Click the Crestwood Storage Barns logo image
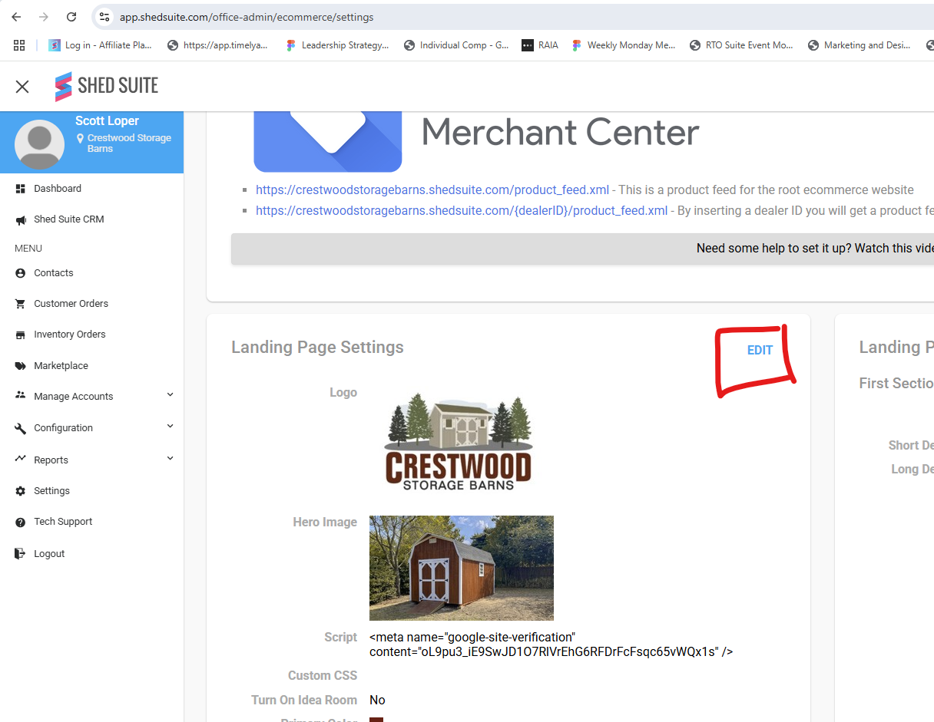Screen dimensions: 934x722 point(458,441)
